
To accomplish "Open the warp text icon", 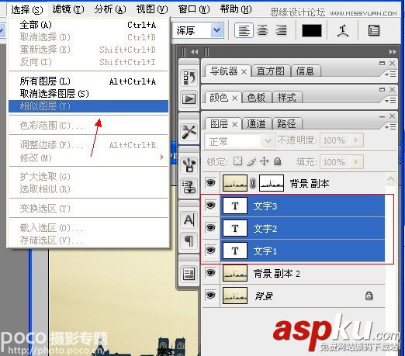I will pyautogui.click(x=343, y=30).
